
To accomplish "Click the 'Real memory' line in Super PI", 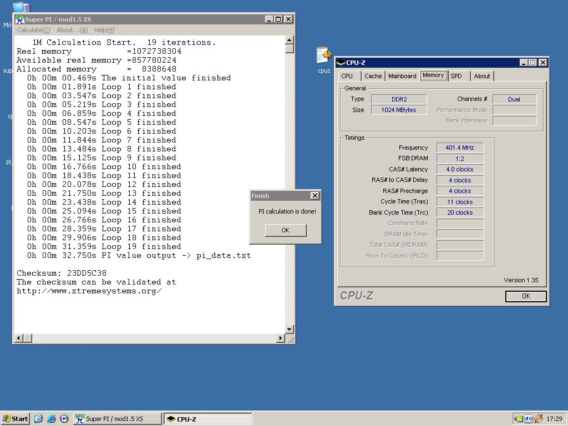I will [x=99, y=52].
